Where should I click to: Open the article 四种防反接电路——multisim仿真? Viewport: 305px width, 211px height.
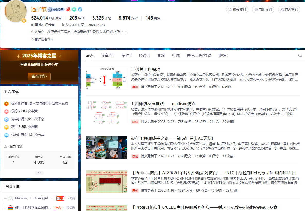point(163,104)
